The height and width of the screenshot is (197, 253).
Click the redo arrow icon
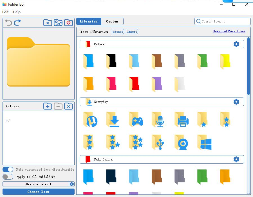point(17,22)
